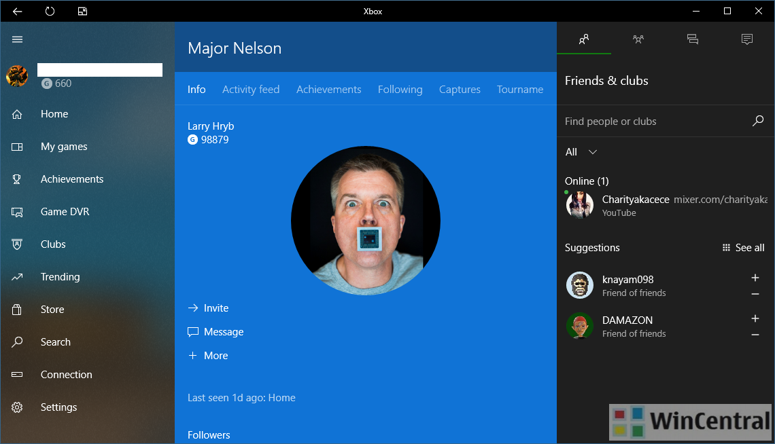Open Store sidebar label

coord(52,310)
